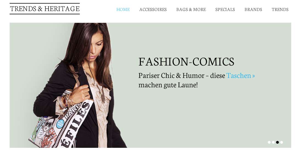Select SPECIALS in the top navigation
Screen dimensions: 300x158
225,10
